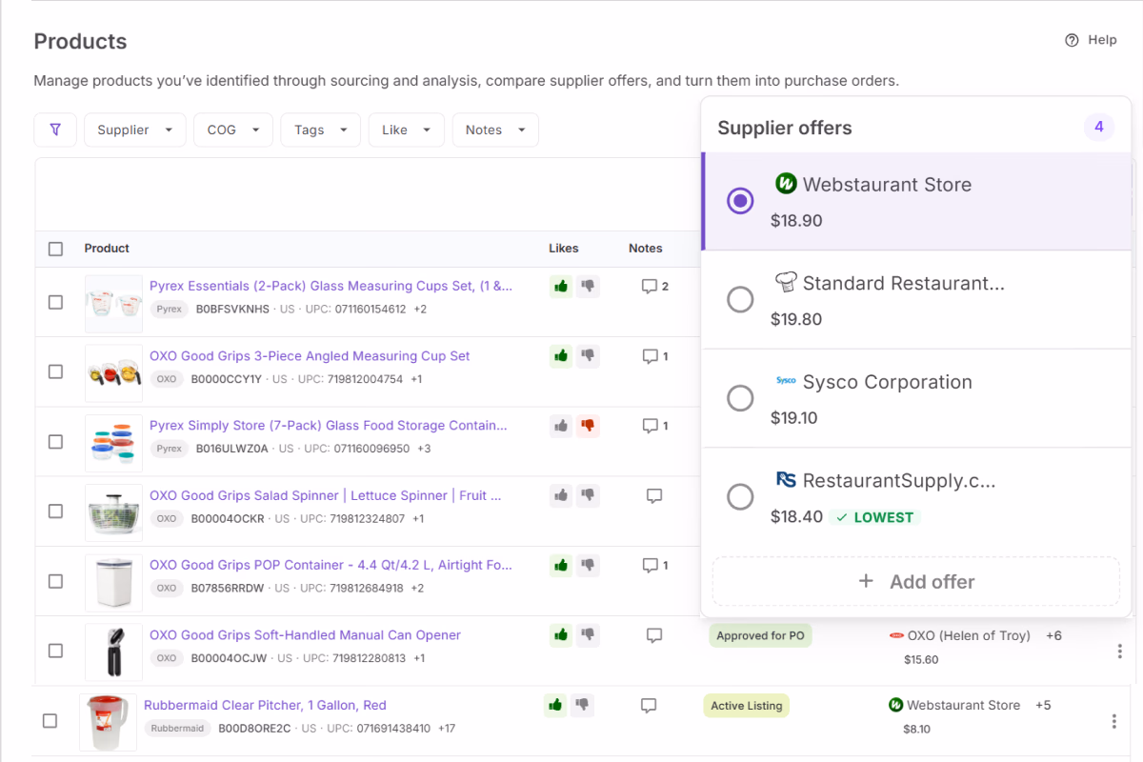Image resolution: width=1143 pixels, height=762 pixels.
Task: Open the OXO Good Grips Salad Spinner link
Action: point(325,495)
